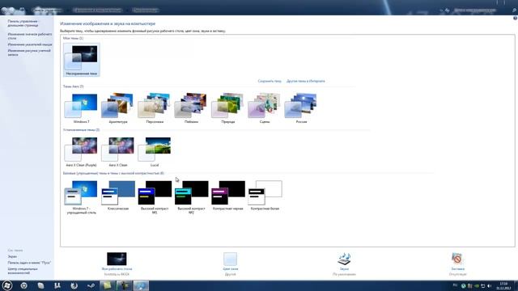Select the unsaved theme in My Themes
Screen dimensions: 518x291
81,60
